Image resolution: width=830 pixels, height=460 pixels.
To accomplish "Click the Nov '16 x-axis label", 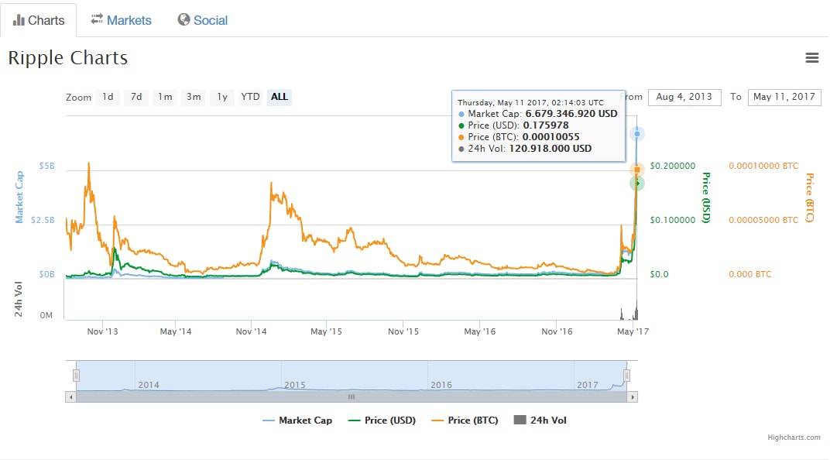I will [557, 331].
